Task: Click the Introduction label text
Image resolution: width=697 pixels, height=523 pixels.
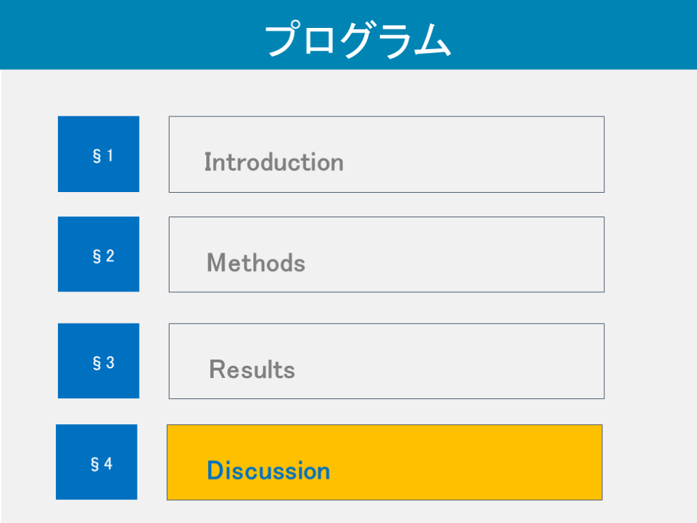Action: tap(274, 162)
